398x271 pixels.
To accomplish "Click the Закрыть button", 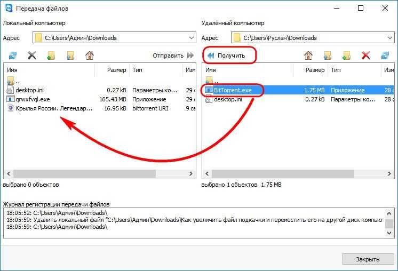I will 368,259.
